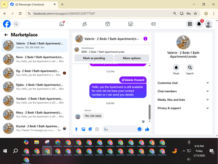
Task: Open the Windows Start button
Action: pyautogui.click(x=5, y=151)
